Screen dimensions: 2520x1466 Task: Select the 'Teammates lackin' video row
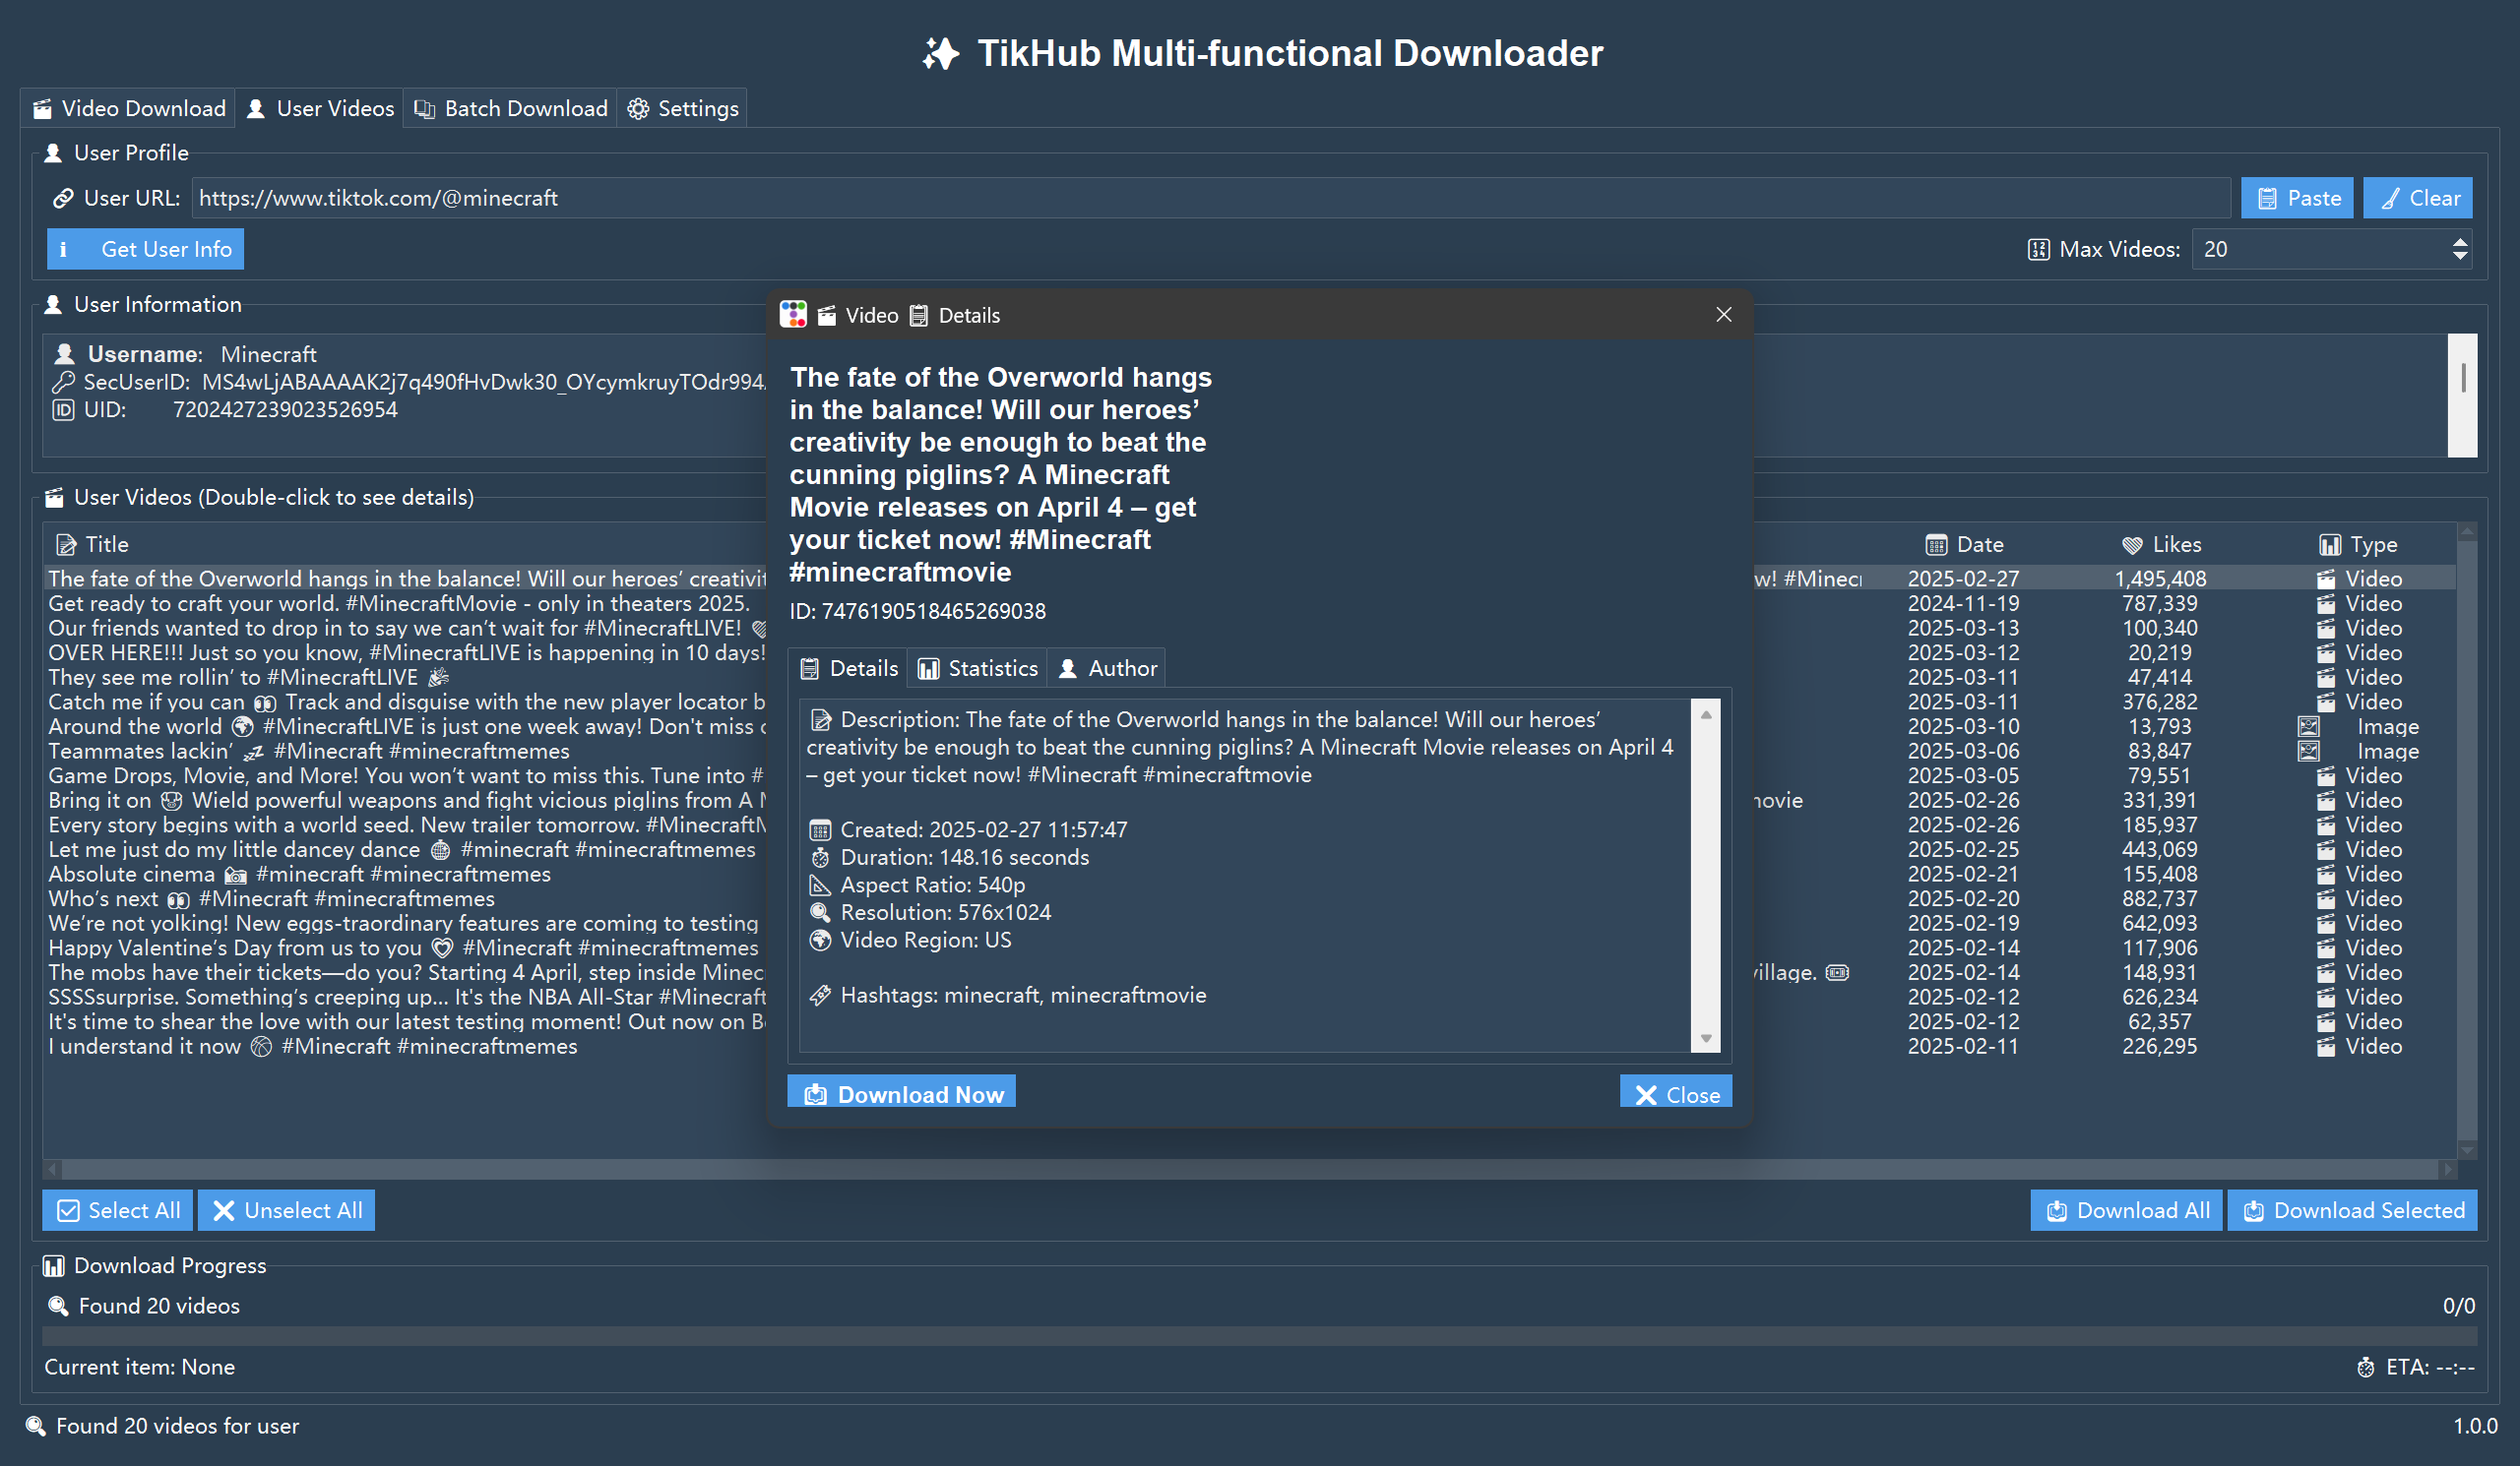coord(1250,752)
